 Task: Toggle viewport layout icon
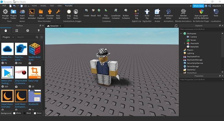point(176,26)
